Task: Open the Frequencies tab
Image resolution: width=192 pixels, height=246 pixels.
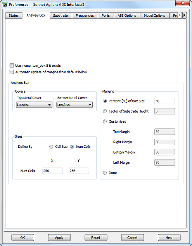Action: coord(85,16)
